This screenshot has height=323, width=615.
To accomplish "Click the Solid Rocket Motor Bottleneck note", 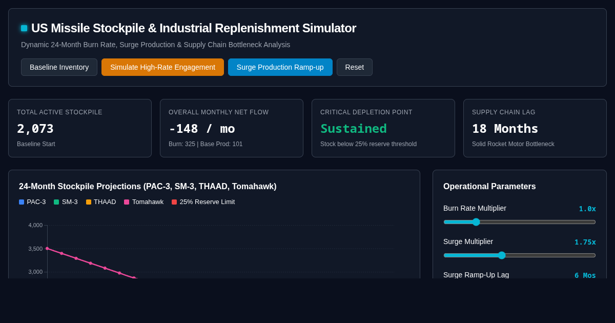I will [513, 144].
